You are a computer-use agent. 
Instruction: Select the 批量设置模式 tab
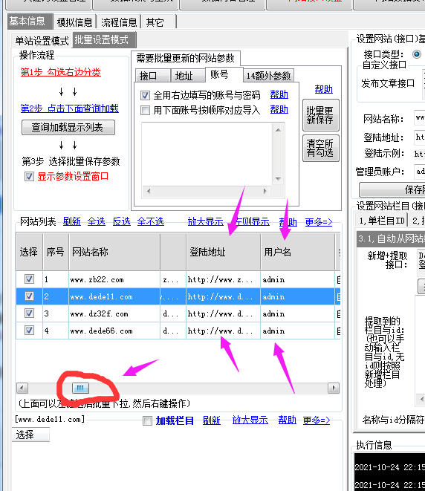tap(104, 40)
